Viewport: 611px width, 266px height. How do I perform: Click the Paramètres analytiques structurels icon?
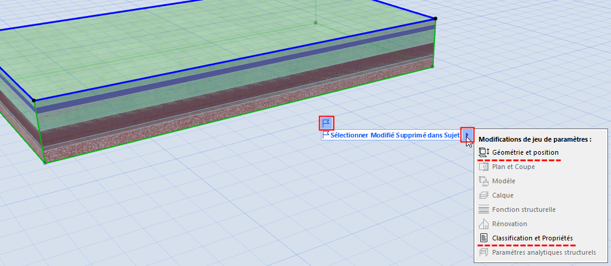click(484, 252)
